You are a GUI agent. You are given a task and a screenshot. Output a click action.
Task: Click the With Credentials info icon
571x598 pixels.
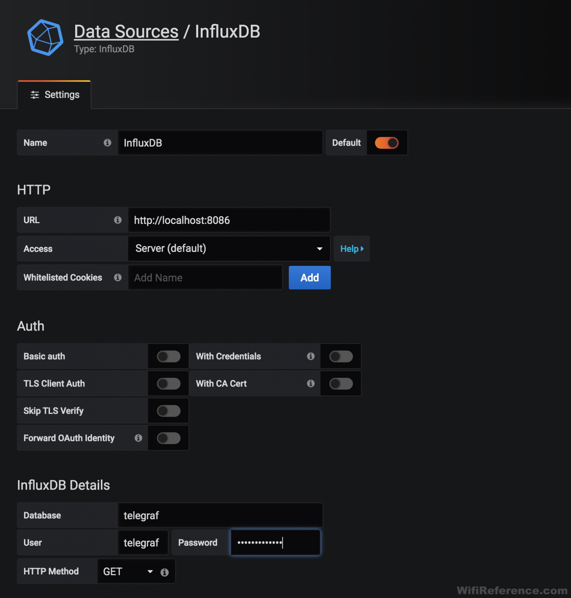(311, 356)
